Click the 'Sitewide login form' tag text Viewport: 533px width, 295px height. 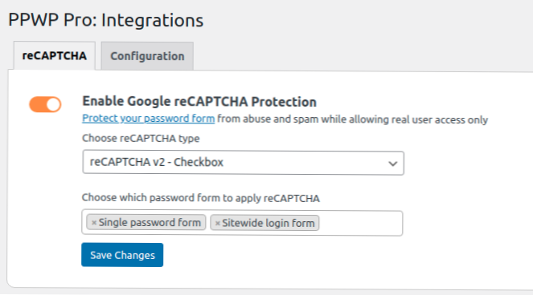pos(269,223)
